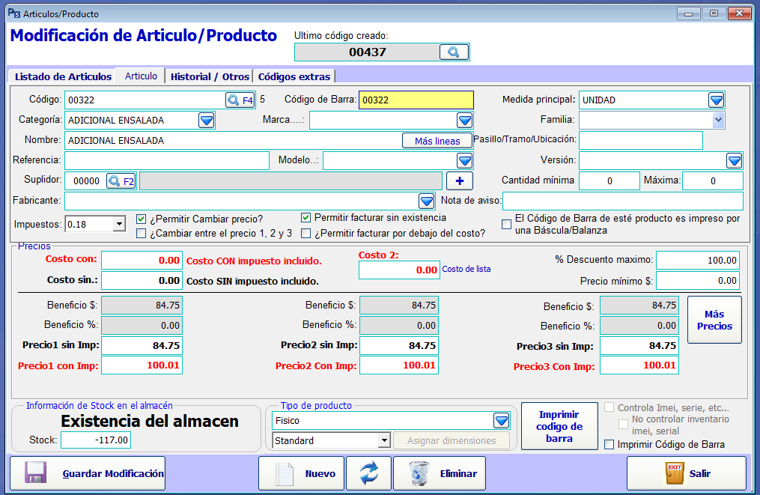Uncheck ¿Permitir Cambiar precio? checkbox
The width and height of the screenshot is (760, 495).
(x=142, y=219)
